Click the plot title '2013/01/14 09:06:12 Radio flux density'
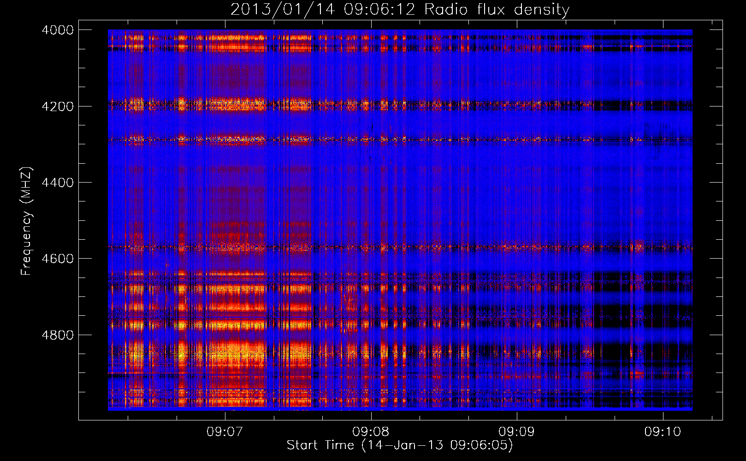Viewport: 746px width, 461px height. pos(400,9)
